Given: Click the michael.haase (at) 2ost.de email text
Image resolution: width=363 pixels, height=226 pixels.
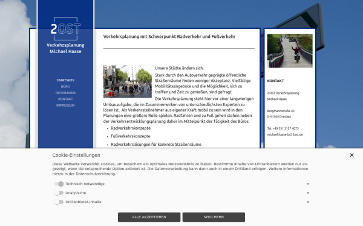Looking at the screenshot, I should (x=285, y=134).
